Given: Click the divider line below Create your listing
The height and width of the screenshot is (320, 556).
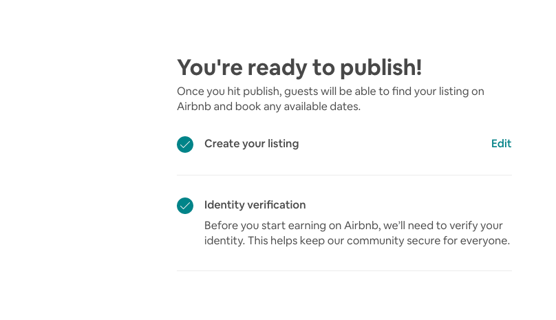Looking at the screenshot, I should pos(344,175).
